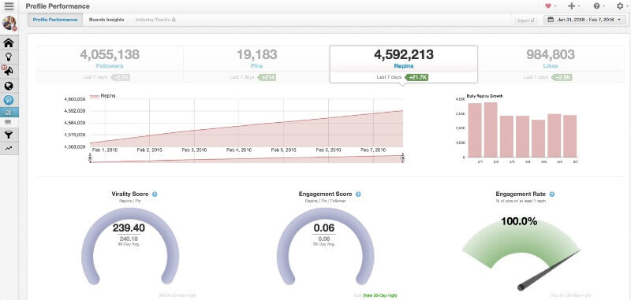Select the highlighted chart analytics sidebar icon
This screenshot has width=631, height=300.
[9, 112]
